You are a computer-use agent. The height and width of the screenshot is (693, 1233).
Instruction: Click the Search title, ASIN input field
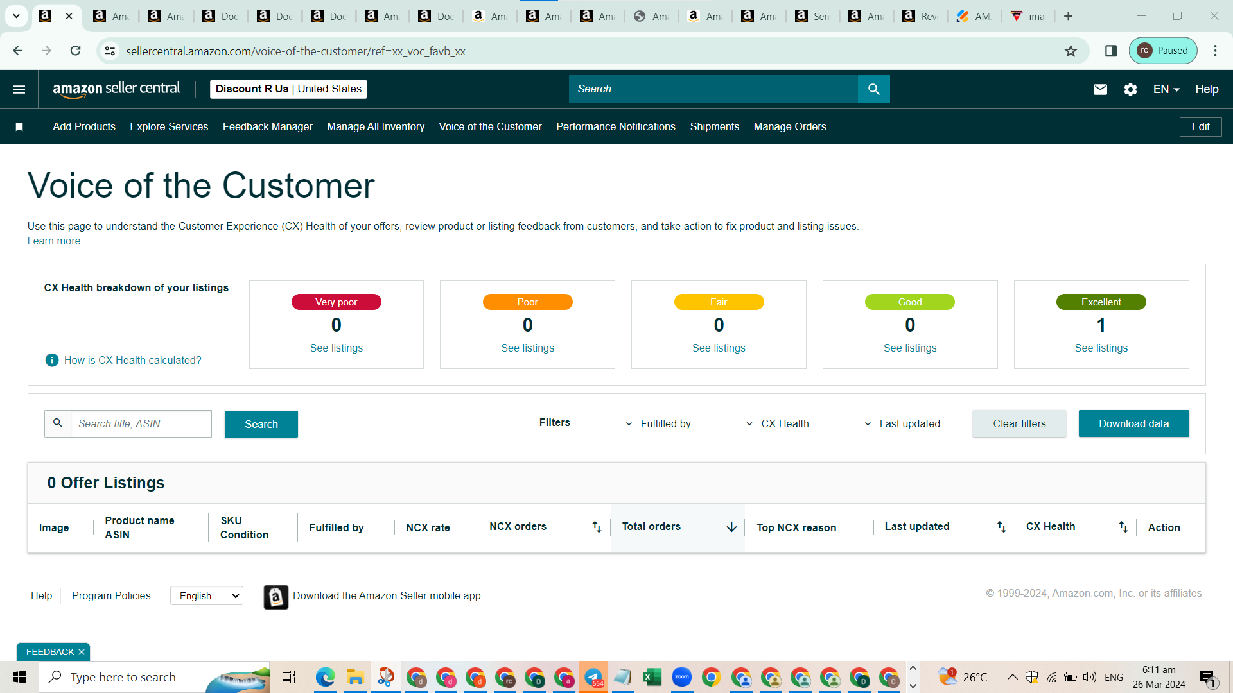141,424
